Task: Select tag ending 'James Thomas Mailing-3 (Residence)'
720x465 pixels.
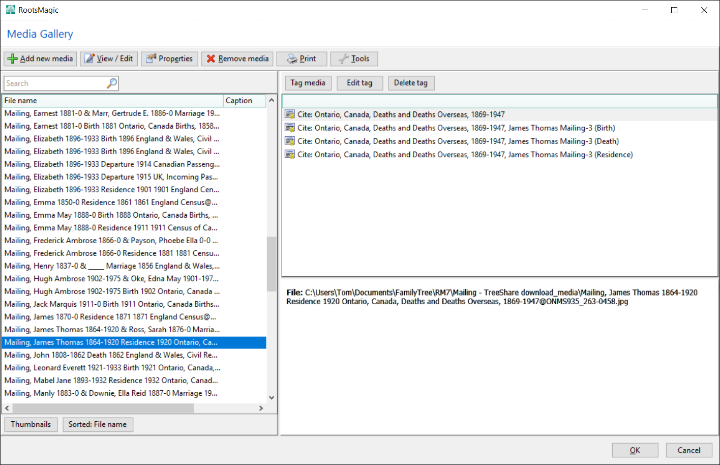Action: (x=500, y=154)
